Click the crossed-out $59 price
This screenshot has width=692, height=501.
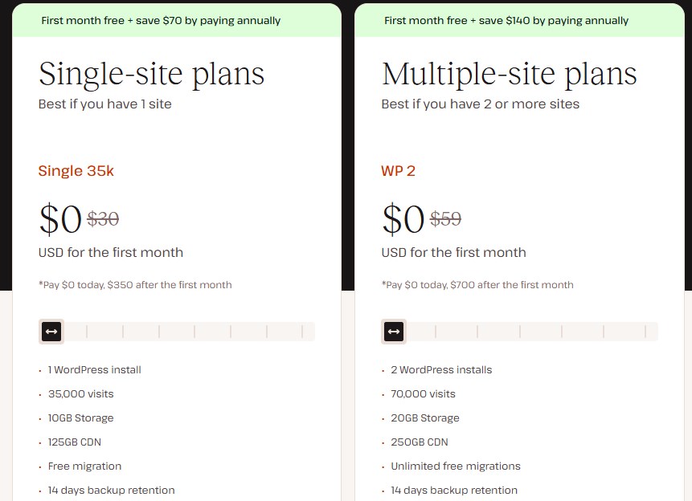(x=446, y=218)
